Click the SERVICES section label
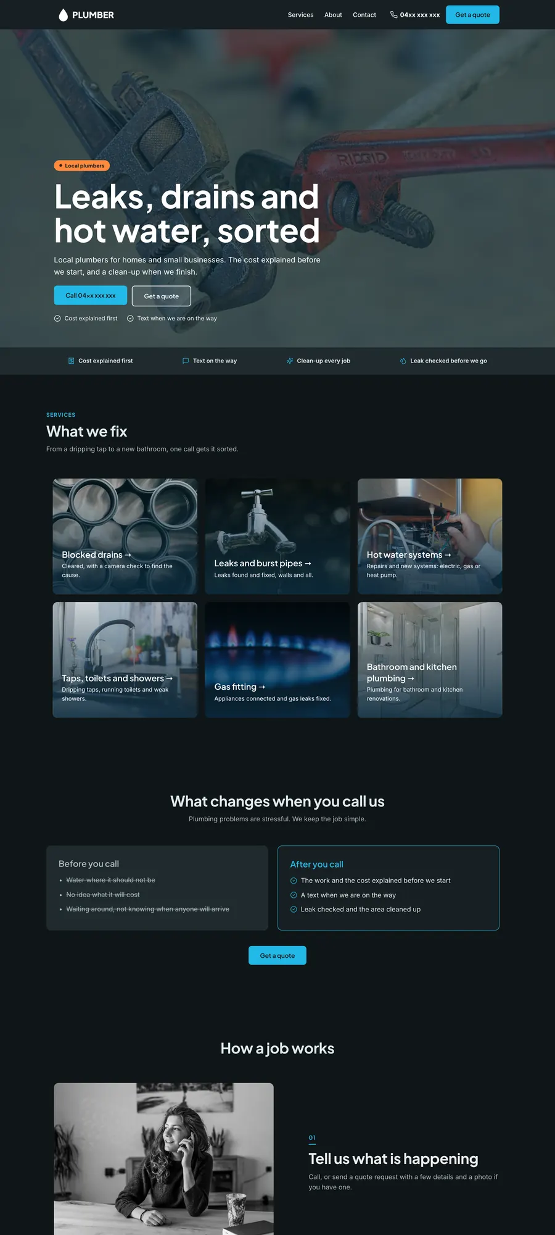555x1235 pixels. [61, 415]
